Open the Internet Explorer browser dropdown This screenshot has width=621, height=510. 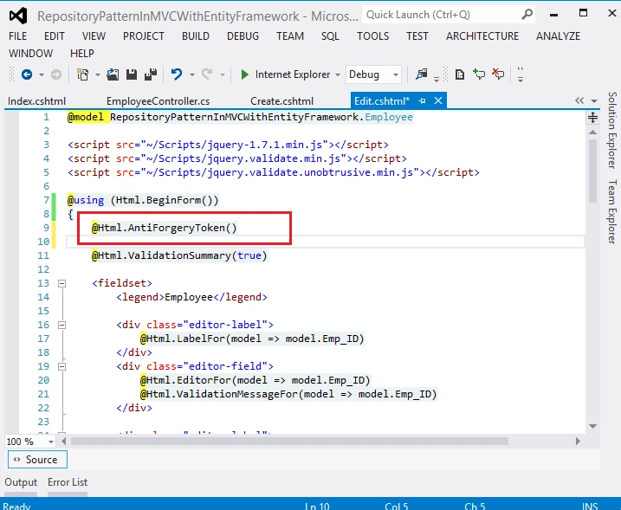338,74
